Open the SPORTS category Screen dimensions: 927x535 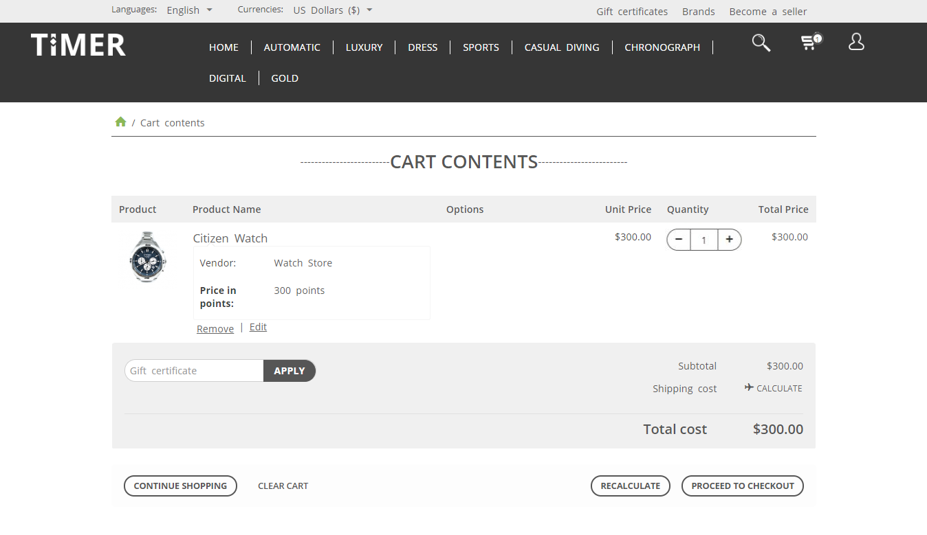point(481,47)
